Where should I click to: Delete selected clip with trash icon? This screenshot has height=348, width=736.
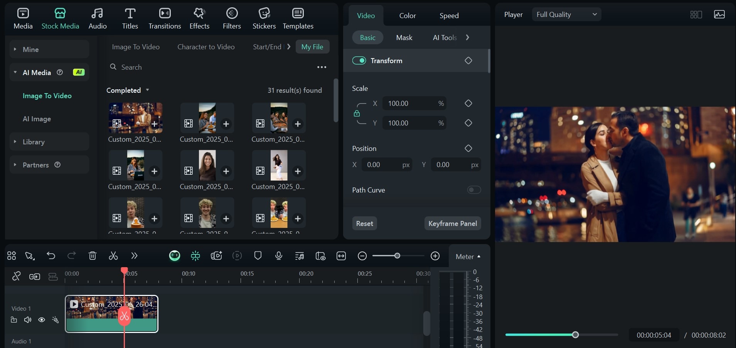click(93, 256)
